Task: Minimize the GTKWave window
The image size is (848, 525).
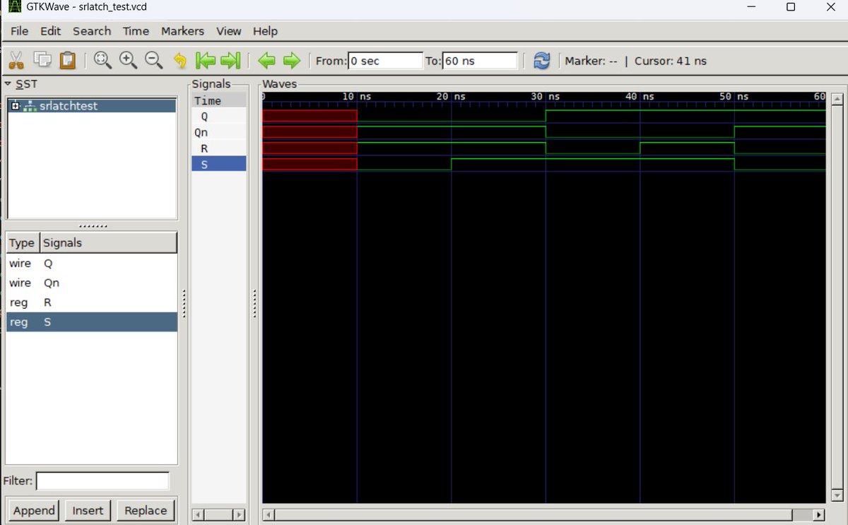Action: coord(751,7)
